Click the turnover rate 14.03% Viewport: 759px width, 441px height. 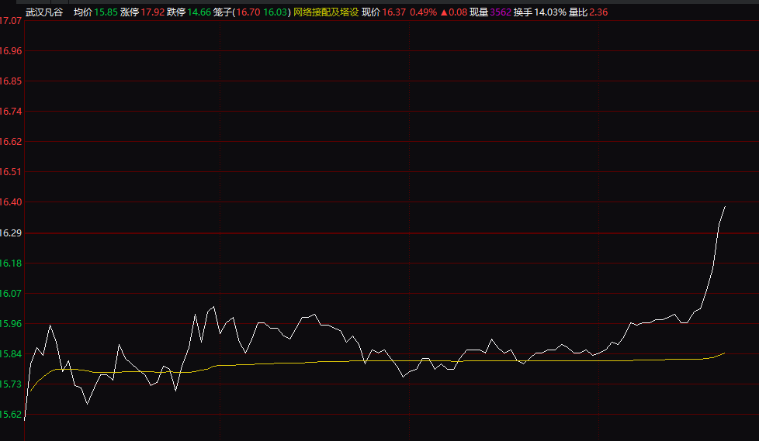(550, 12)
